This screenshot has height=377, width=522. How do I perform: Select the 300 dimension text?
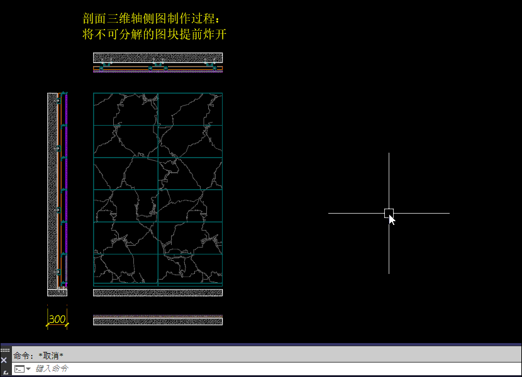[x=57, y=320]
